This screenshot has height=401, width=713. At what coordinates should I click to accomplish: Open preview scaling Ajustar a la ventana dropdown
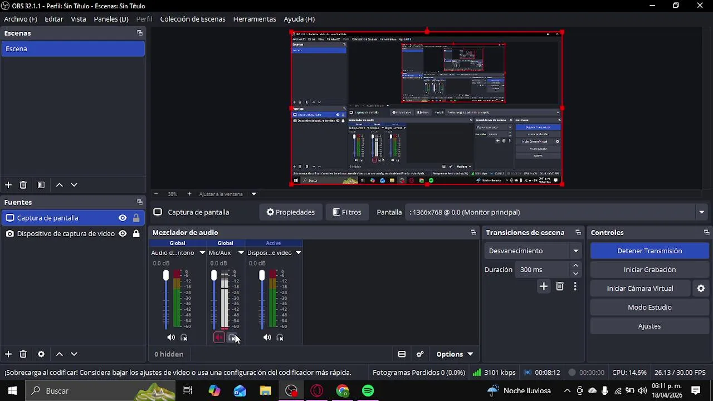click(x=253, y=194)
